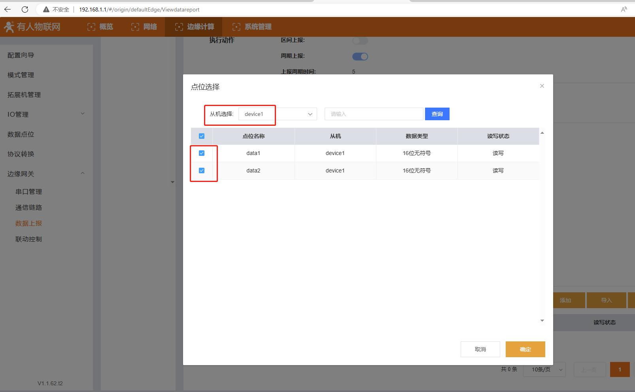The width and height of the screenshot is (635, 392).
Task: Click the blue 查询 button
Action: [x=437, y=114]
